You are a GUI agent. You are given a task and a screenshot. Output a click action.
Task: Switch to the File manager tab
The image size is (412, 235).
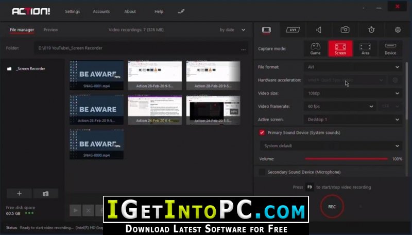[x=22, y=30]
